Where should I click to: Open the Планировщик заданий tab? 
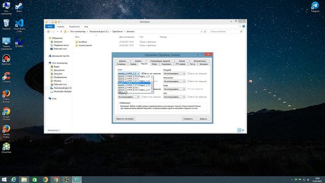(x=160, y=61)
